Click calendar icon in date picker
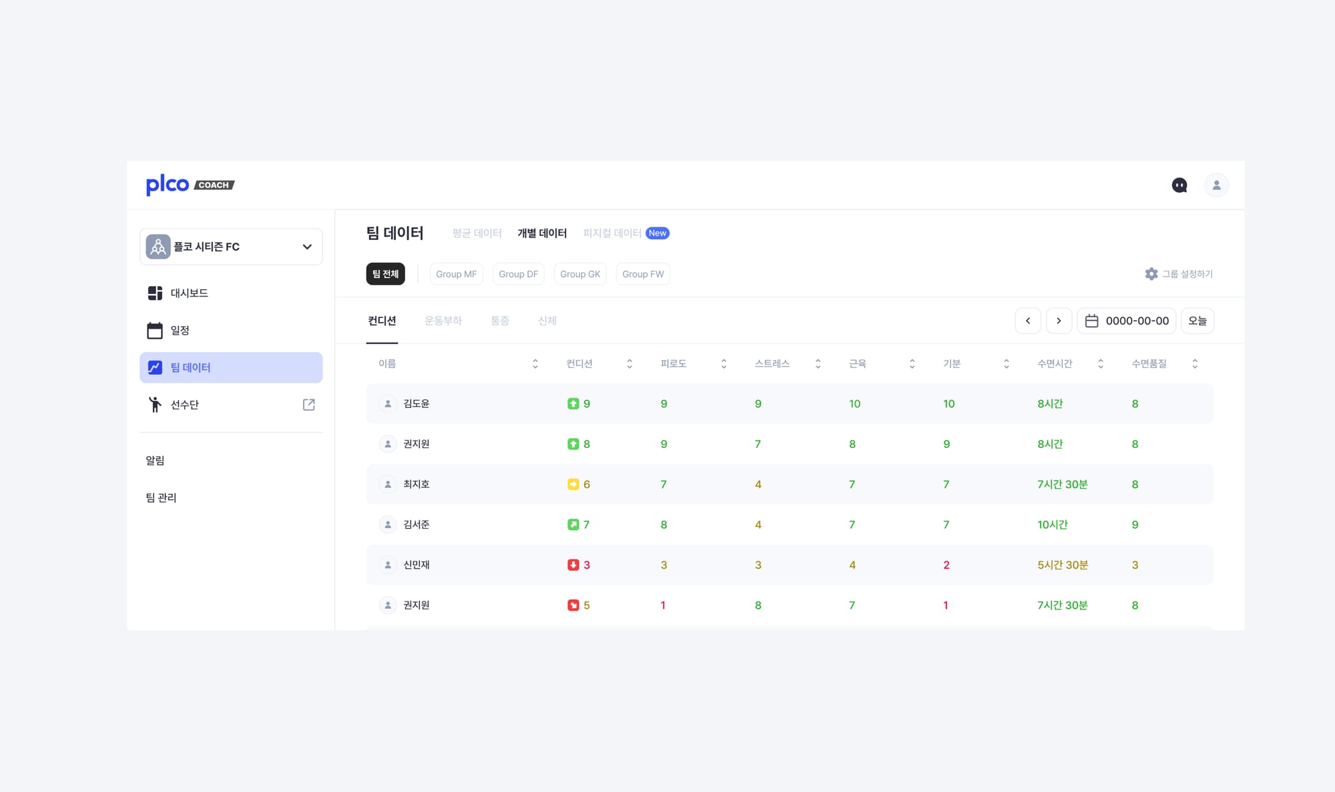Screen dimensions: 1335x792 [1092, 321]
